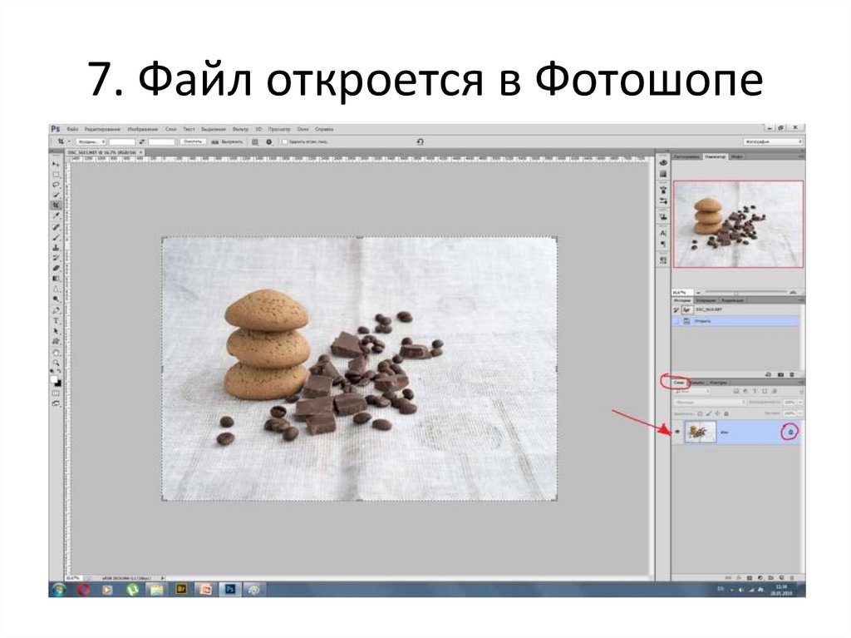Screen dimensions: 851x638
Task: Select the Move tool
Action: (x=56, y=164)
